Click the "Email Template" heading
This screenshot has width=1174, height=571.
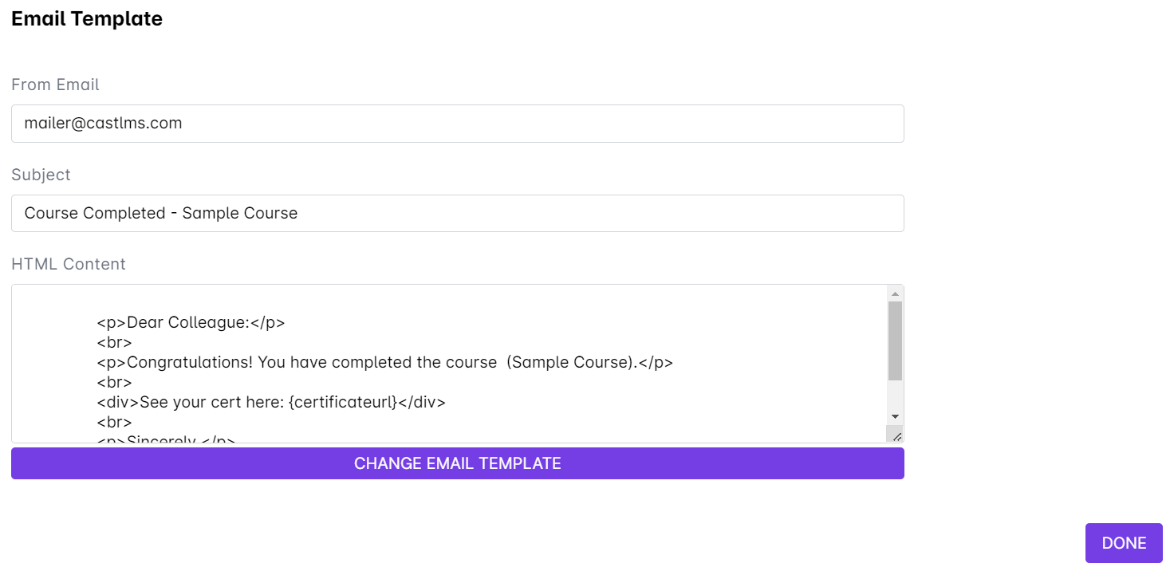click(x=87, y=19)
